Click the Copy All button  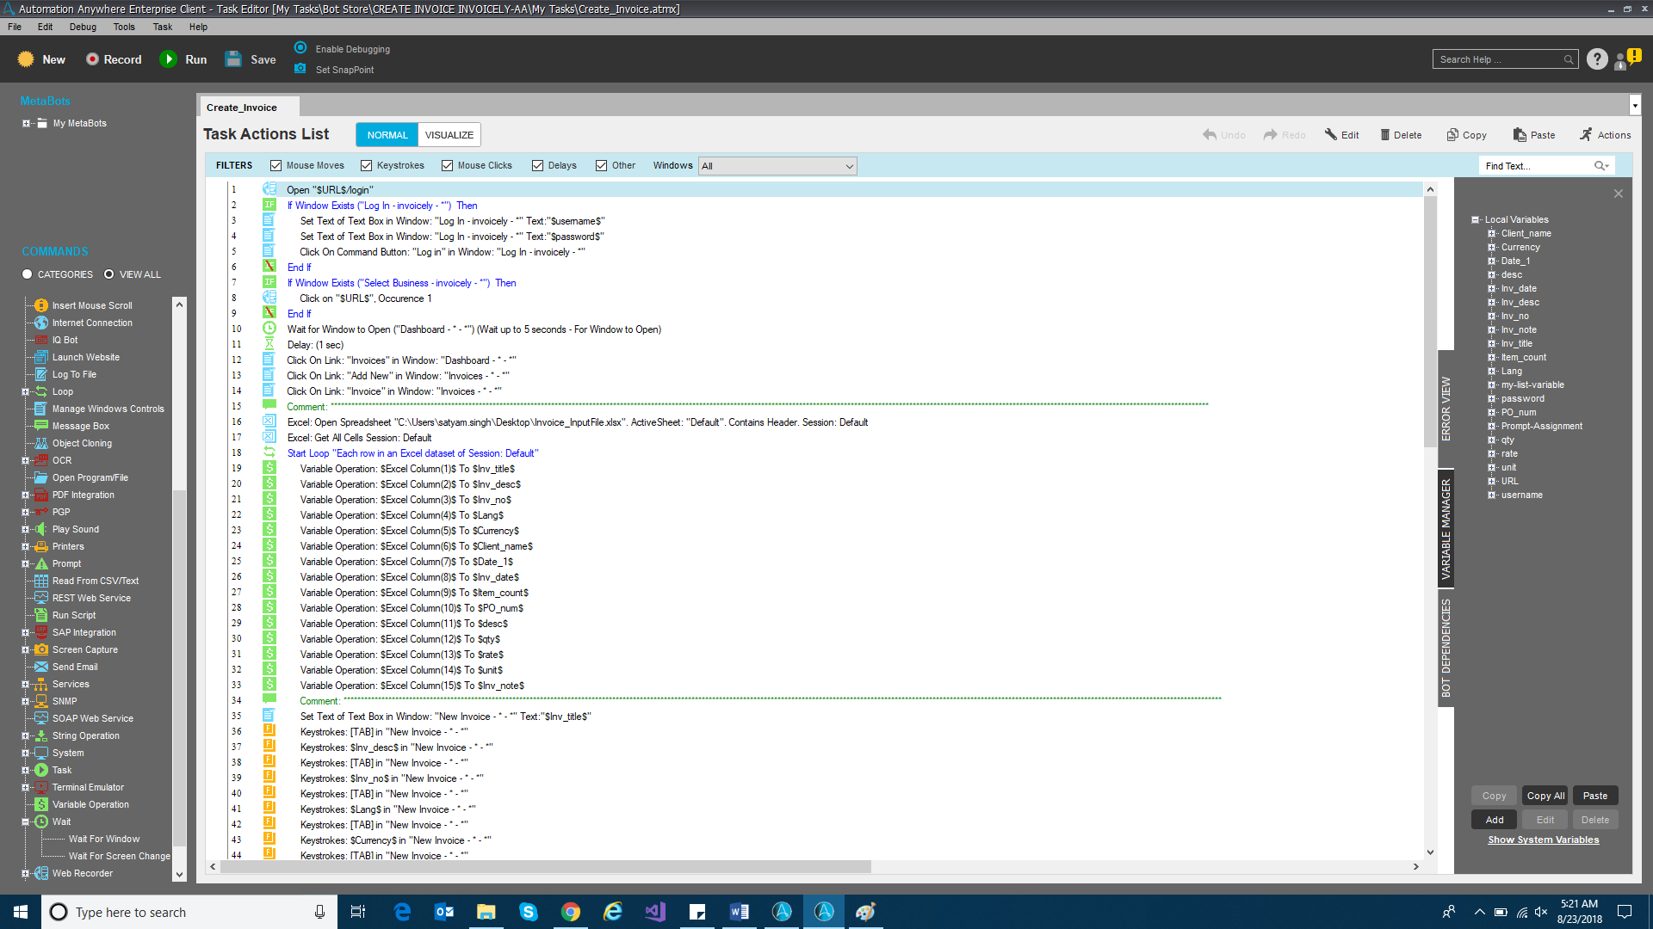click(x=1545, y=796)
